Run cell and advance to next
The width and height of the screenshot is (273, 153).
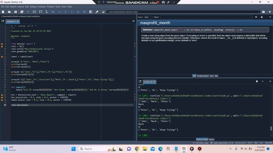point(41,12)
